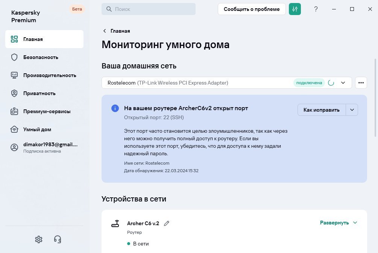378x253 pixels.
Task: Click the подключена status badge
Action: (309, 83)
